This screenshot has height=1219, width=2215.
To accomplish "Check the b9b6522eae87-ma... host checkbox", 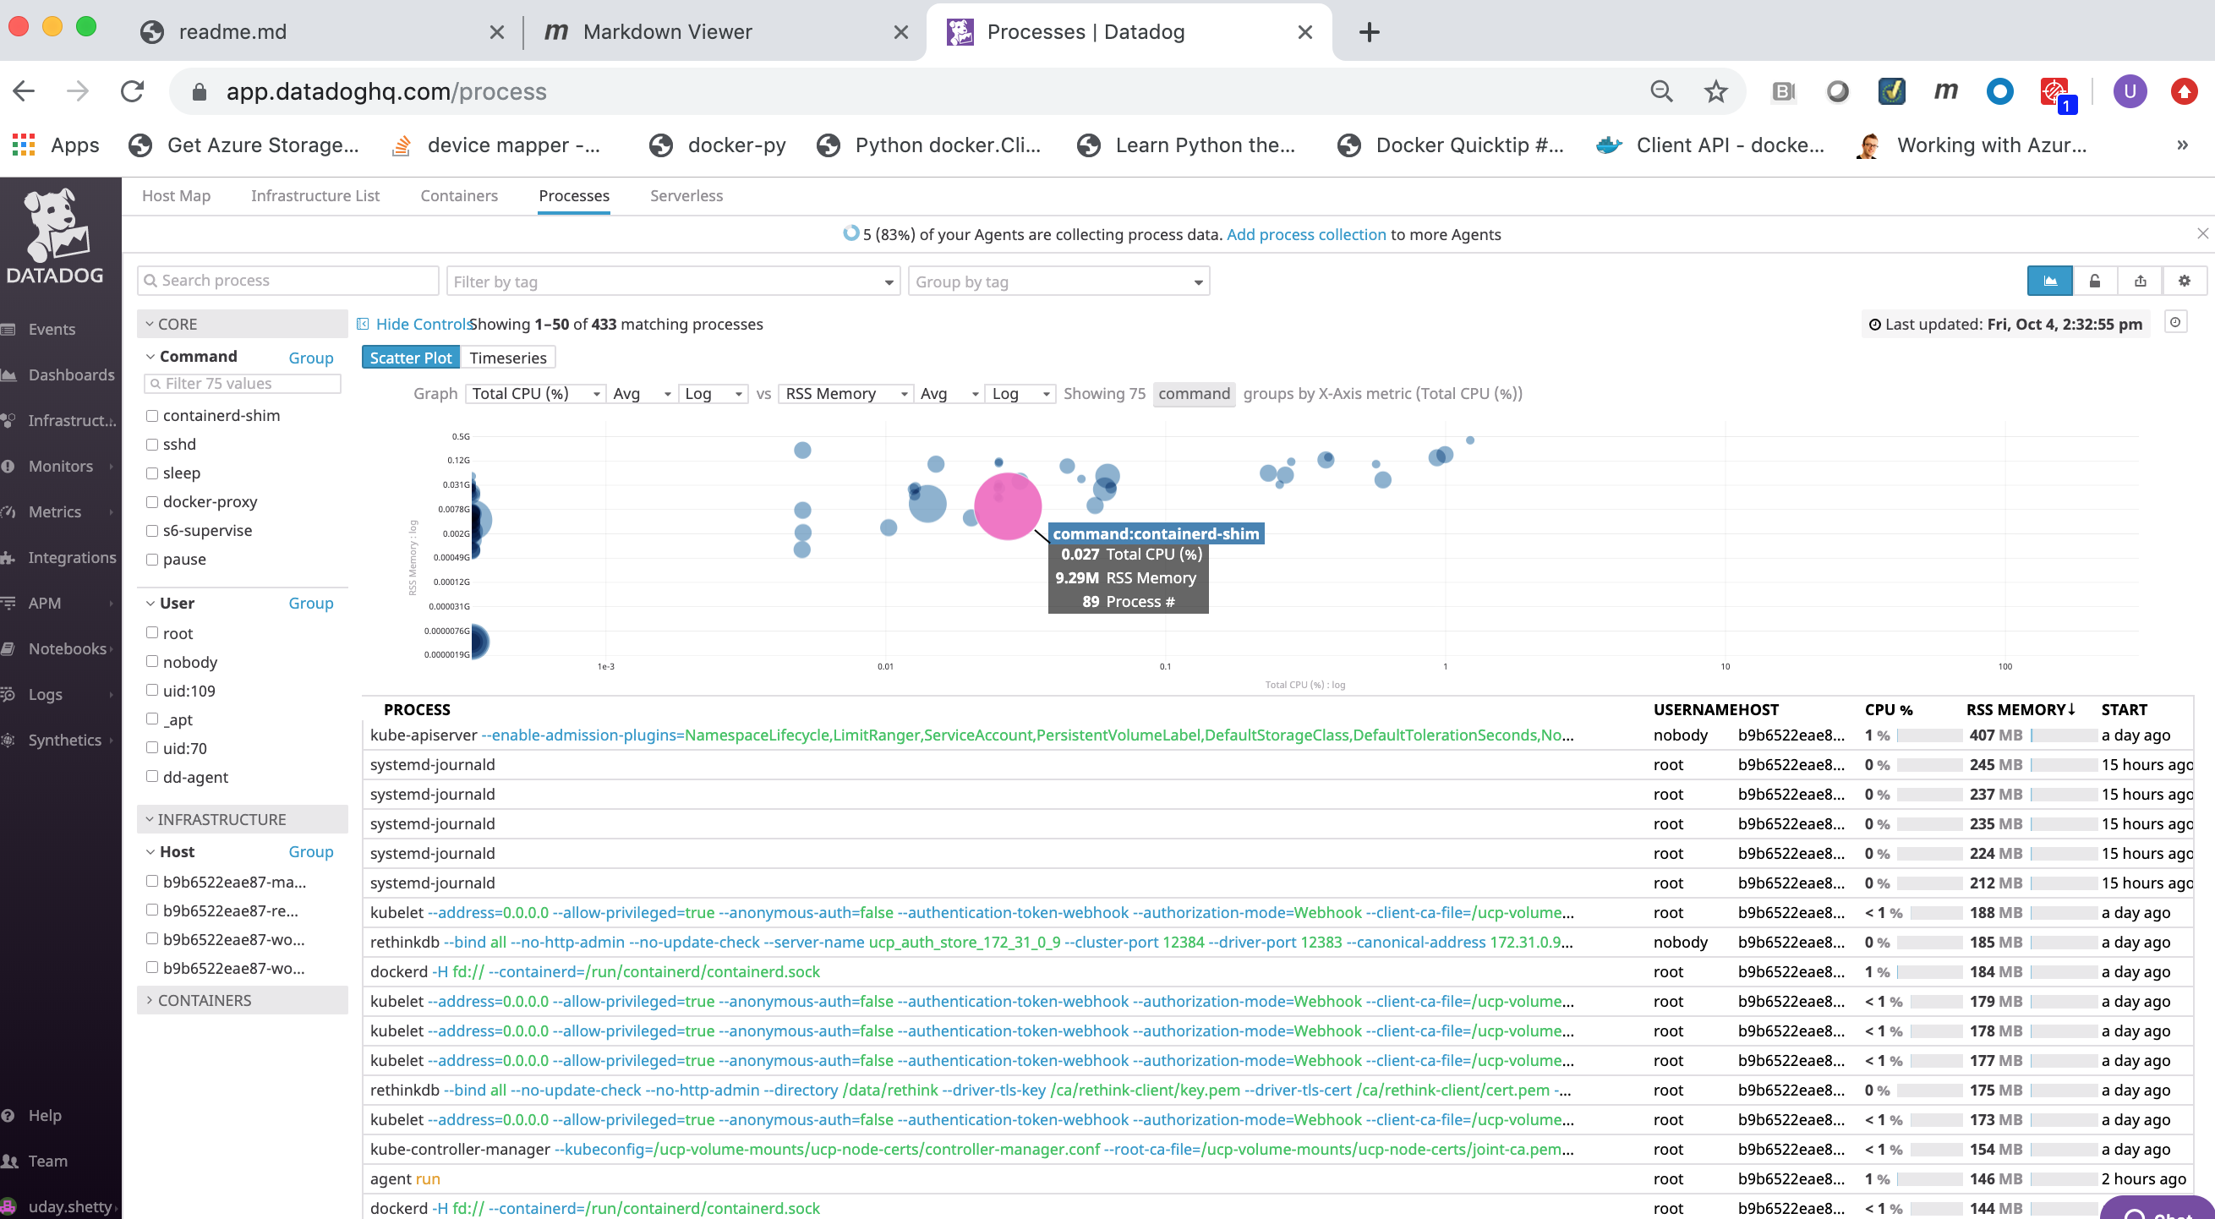I will point(152,881).
